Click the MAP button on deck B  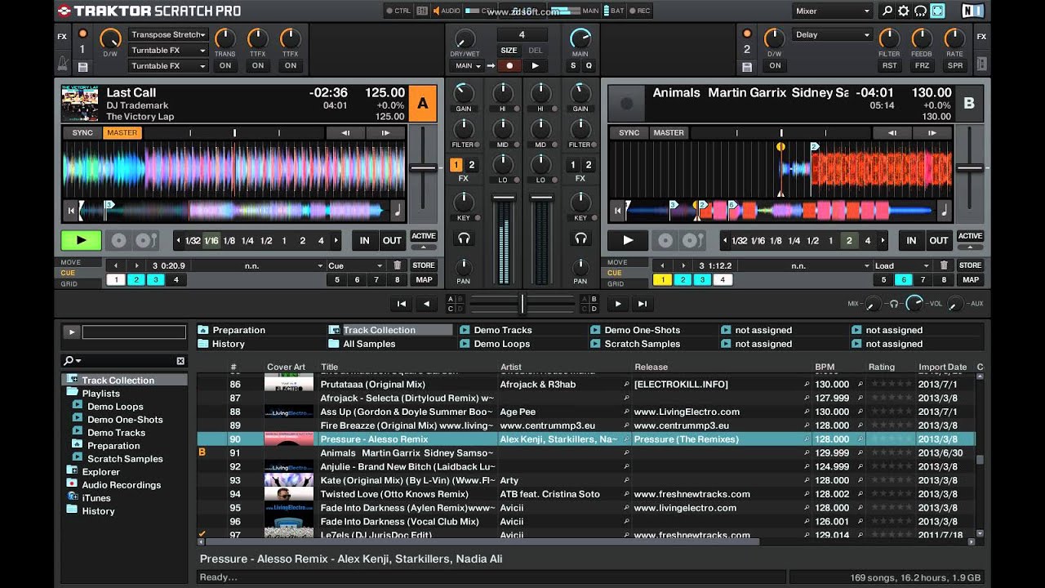[x=970, y=279]
